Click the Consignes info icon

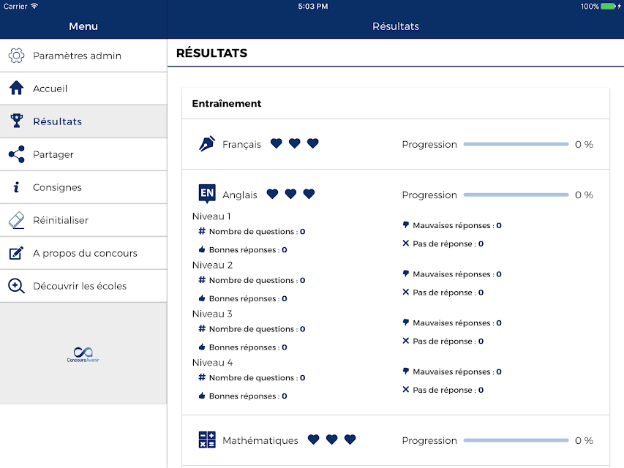coord(16,187)
